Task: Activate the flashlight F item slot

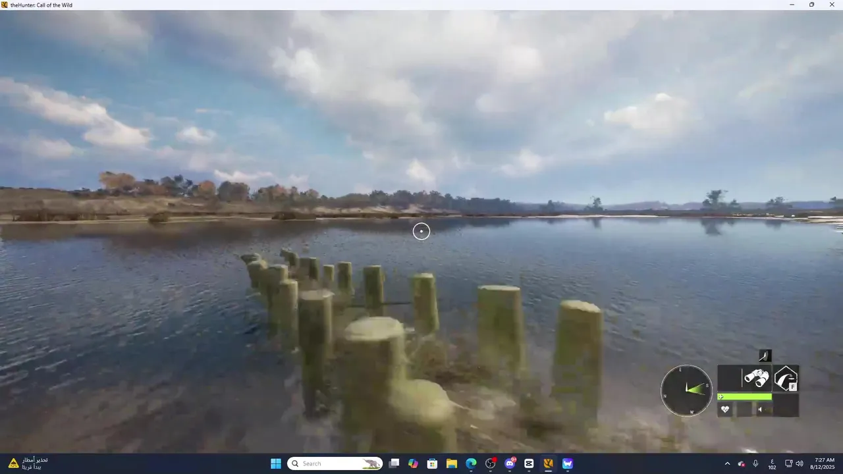Action: pyautogui.click(x=785, y=379)
